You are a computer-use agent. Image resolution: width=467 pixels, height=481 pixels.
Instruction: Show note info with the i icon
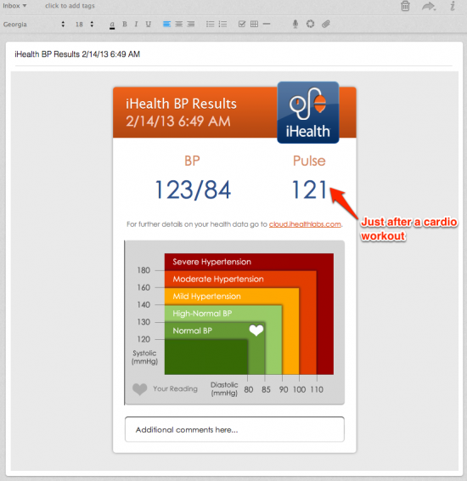pyautogui.click(x=453, y=6)
